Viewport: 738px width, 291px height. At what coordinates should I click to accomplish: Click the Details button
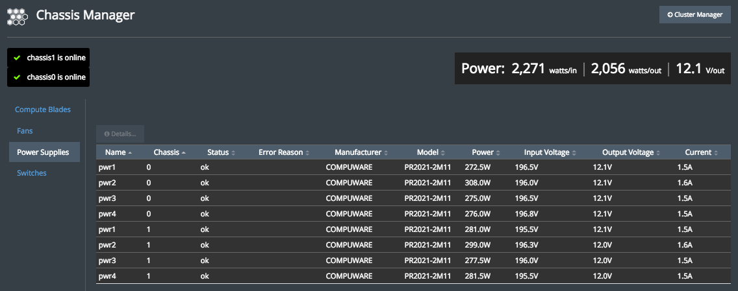click(x=120, y=134)
